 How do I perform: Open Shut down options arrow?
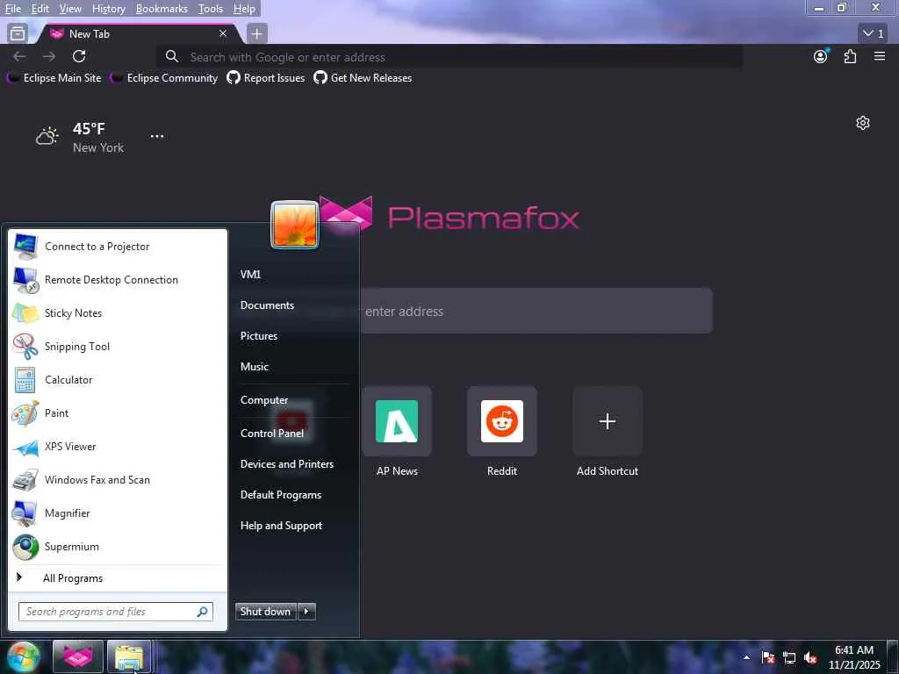306,612
